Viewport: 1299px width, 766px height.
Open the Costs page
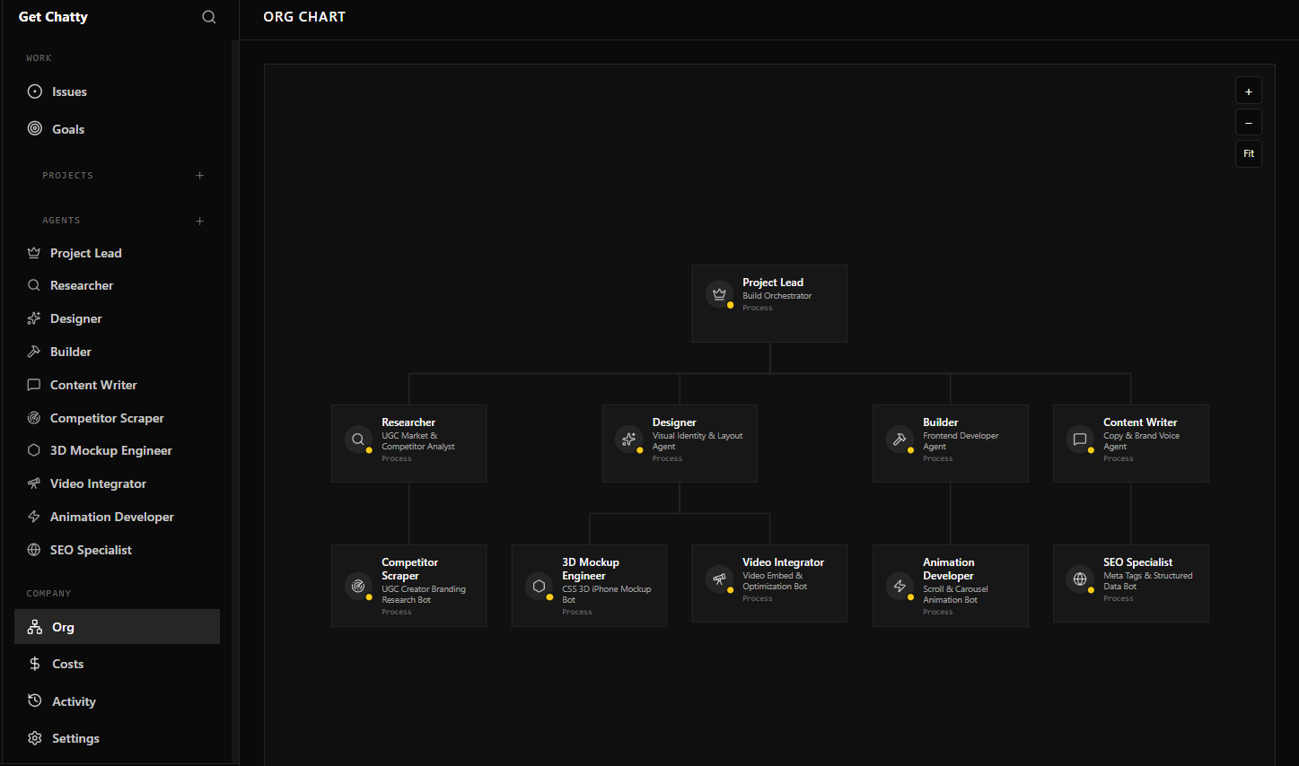pos(67,664)
